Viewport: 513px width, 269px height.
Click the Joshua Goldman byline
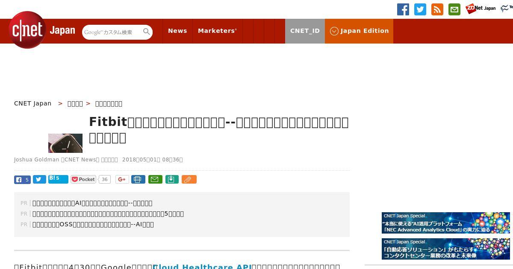(x=37, y=160)
